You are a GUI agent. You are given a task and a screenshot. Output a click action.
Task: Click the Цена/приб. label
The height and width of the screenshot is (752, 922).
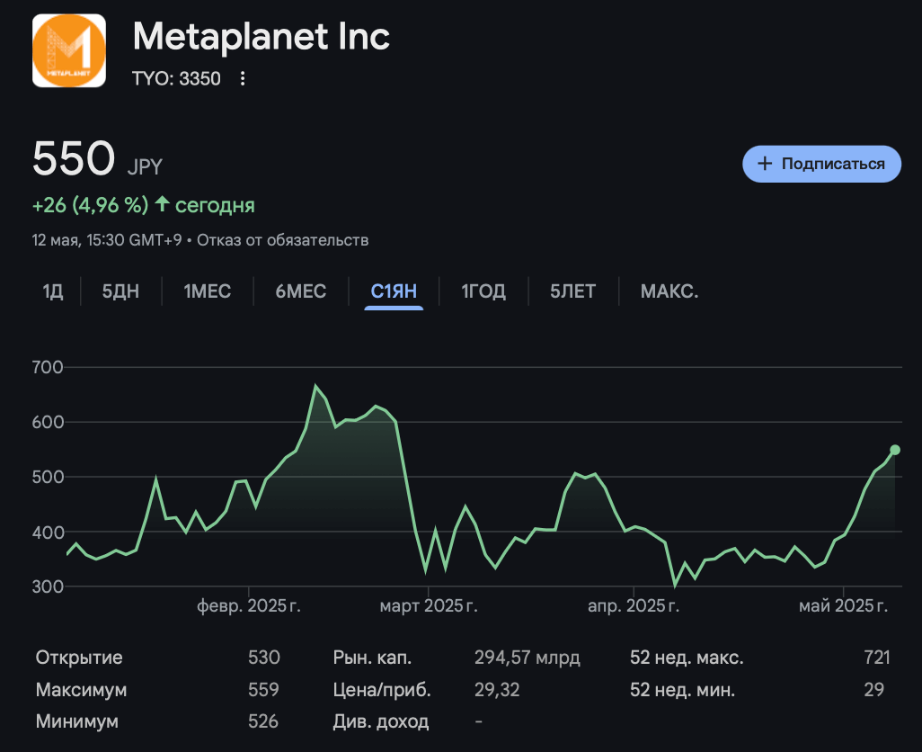tap(382, 689)
